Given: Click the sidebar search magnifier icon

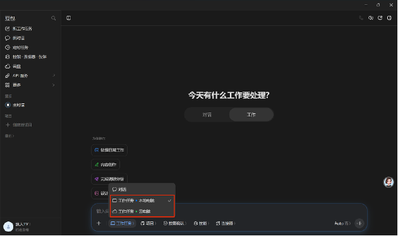Looking at the screenshot, I should pos(53,18).
